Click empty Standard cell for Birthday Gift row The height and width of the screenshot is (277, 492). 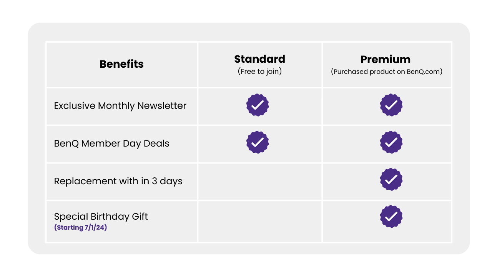coord(260,221)
